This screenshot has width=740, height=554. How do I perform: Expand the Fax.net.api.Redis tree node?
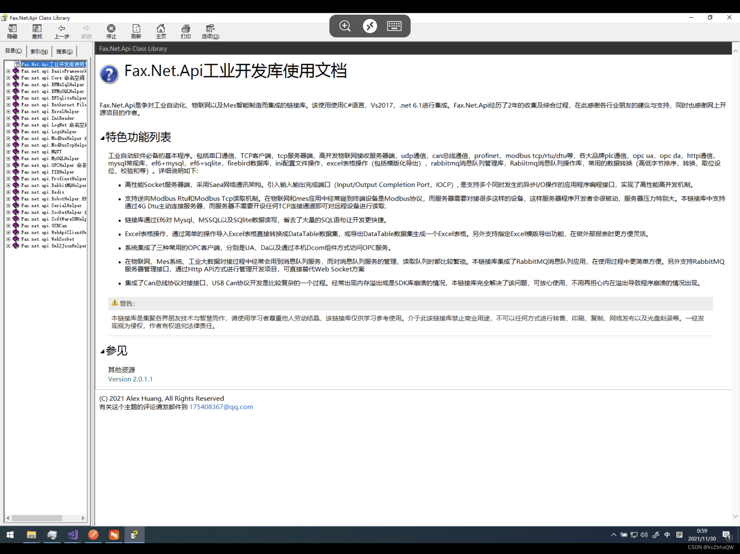tap(8, 192)
